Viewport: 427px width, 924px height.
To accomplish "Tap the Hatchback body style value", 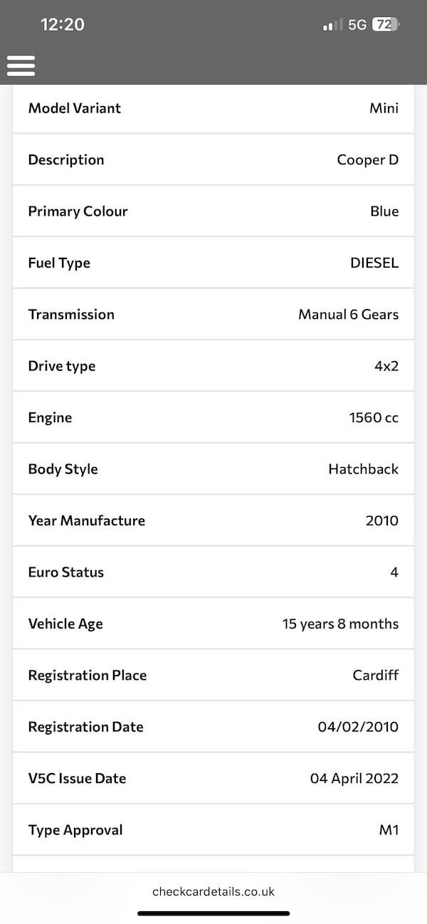I will pos(363,469).
